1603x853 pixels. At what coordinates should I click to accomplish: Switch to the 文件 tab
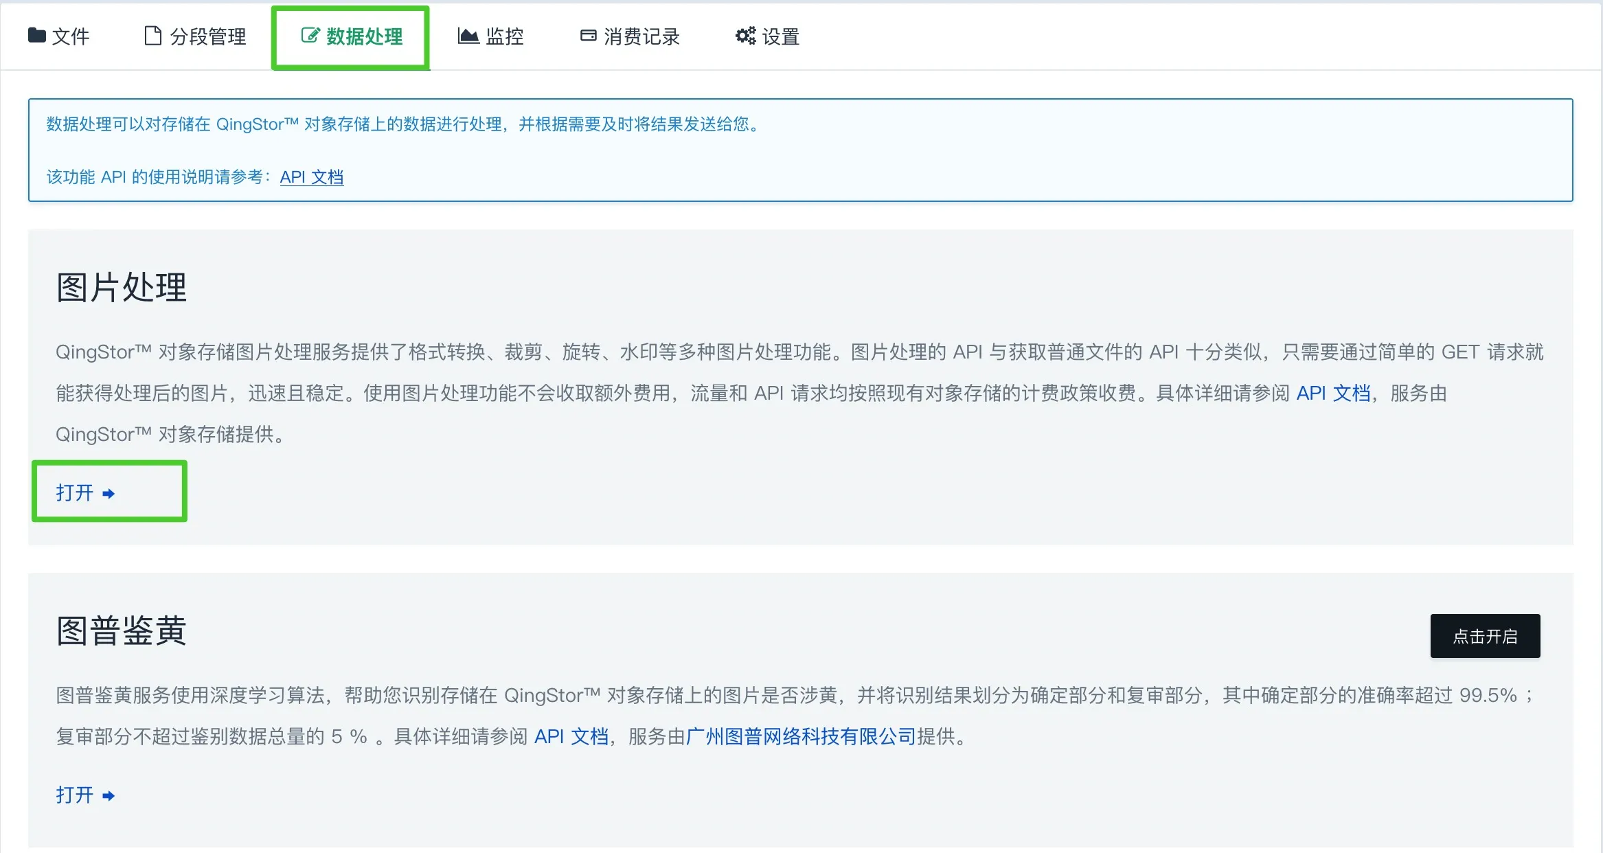pyautogui.click(x=70, y=36)
